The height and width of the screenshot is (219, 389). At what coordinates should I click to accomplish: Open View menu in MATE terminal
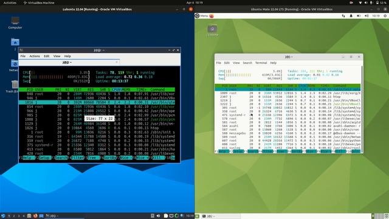(236, 63)
